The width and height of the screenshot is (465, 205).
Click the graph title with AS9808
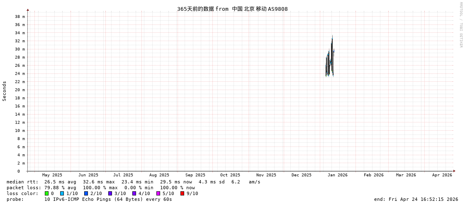pyautogui.click(x=232, y=9)
